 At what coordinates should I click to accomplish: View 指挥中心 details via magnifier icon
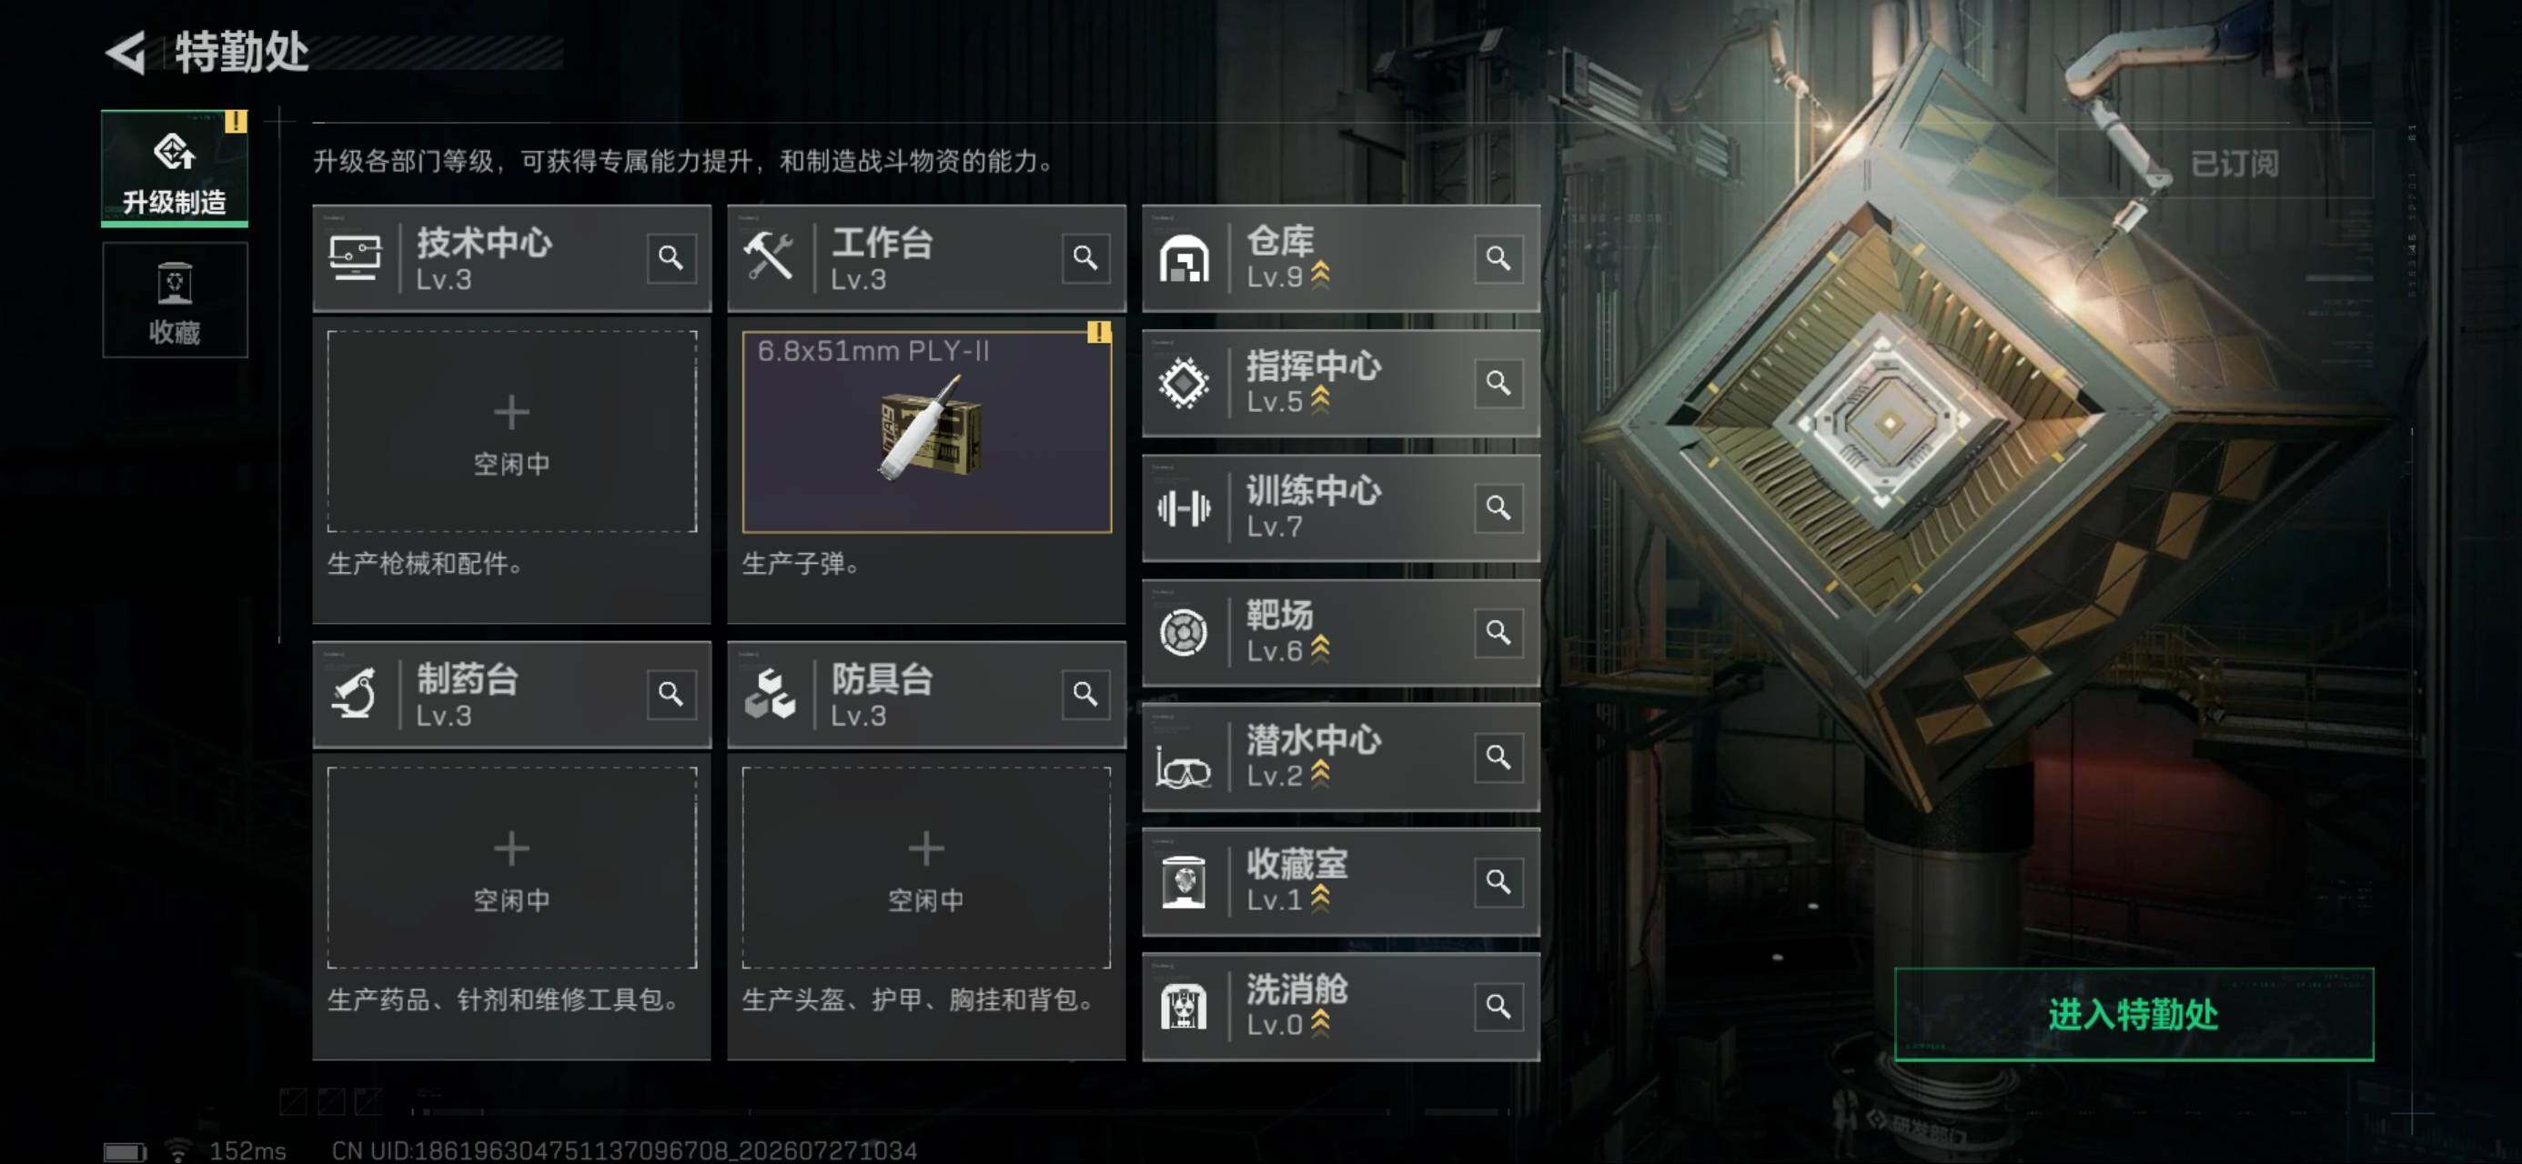click(1498, 383)
